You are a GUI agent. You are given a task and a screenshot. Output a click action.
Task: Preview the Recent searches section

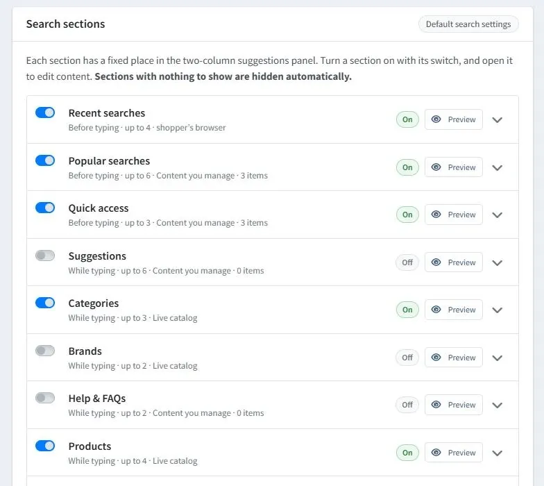(x=454, y=119)
